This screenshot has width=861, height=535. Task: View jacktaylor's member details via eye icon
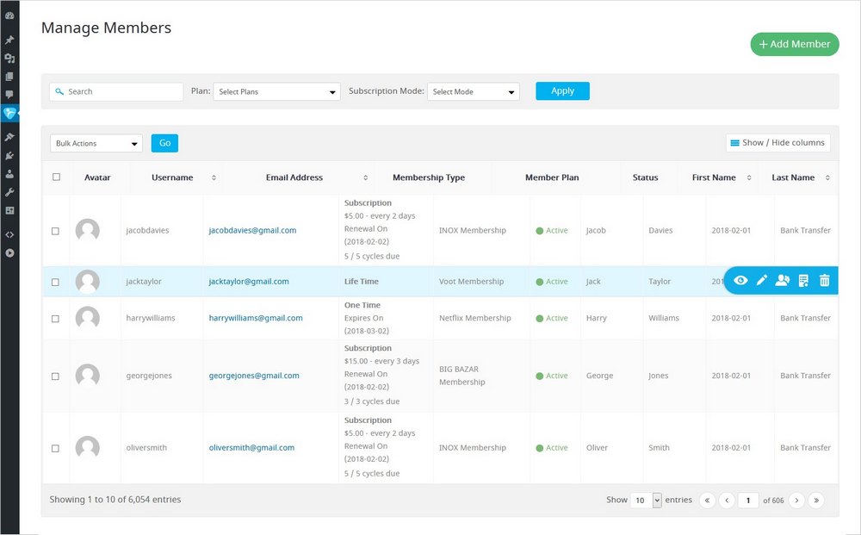click(740, 281)
